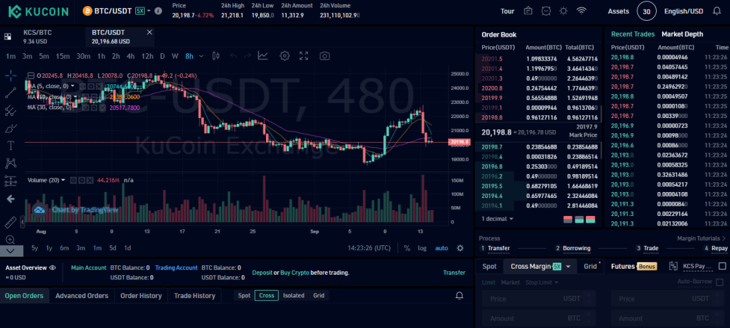Toggle log scale on chart
Image resolution: width=730 pixels, height=328 pixels.
click(x=422, y=248)
